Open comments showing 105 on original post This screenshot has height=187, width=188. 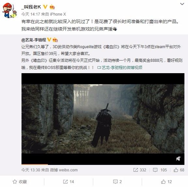(x=160, y=170)
